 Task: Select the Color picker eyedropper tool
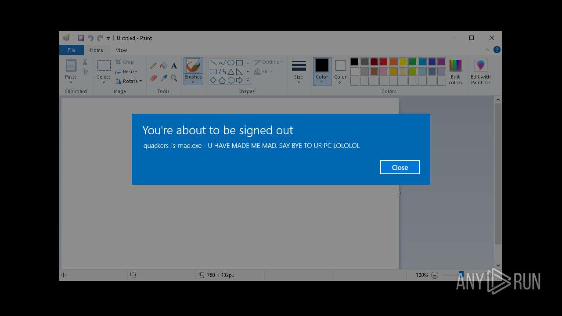(x=164, y=78)
